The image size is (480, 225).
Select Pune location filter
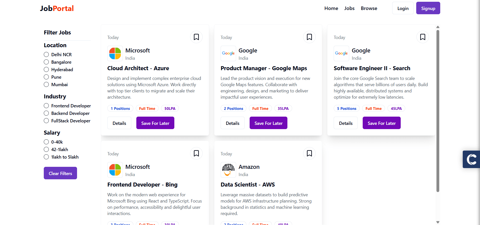[46, 77]
